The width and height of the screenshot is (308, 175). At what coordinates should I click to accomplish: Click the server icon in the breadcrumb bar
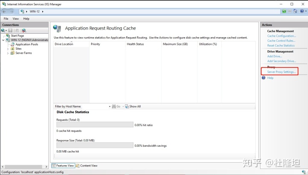22,12
